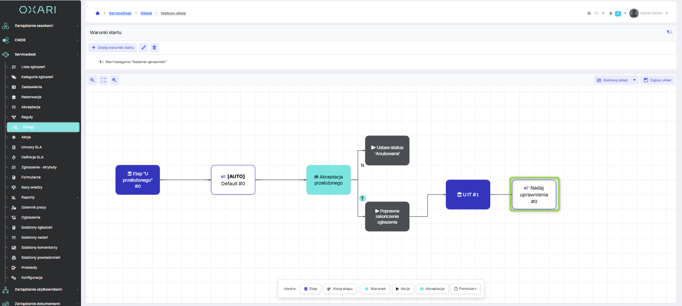This screenshot has width=682, height=306.
Task: Collapse the Servicedesk sidebar section
Action: tap(77, 54)
